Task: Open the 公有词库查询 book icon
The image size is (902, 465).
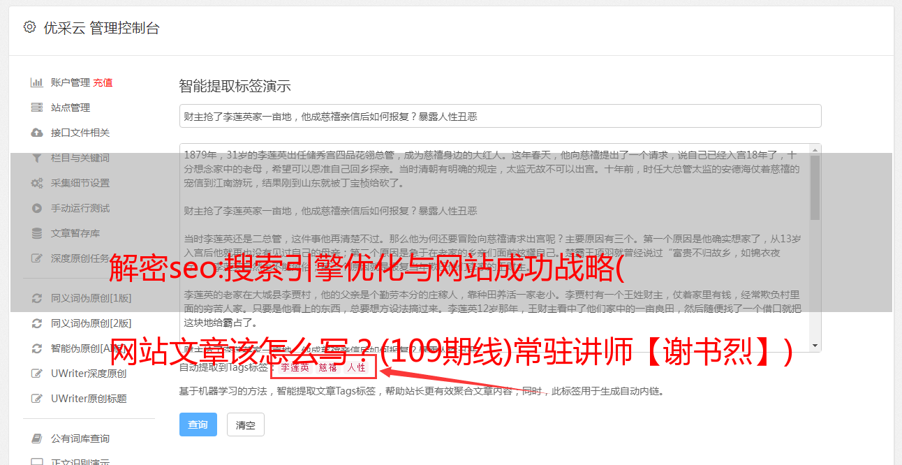Action: [x=37, y=438]
